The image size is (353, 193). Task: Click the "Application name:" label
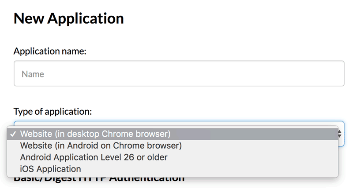(x=50, y=51)
